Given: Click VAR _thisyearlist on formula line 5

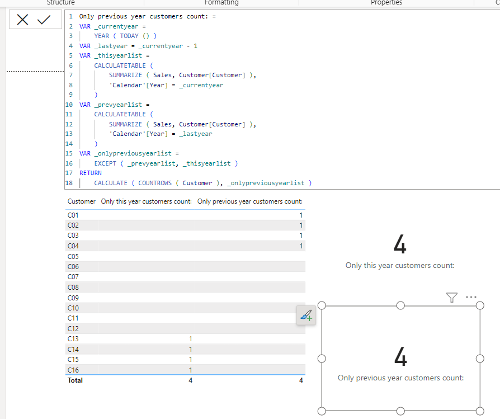Looking at the screenshot, I should [111, 55].
